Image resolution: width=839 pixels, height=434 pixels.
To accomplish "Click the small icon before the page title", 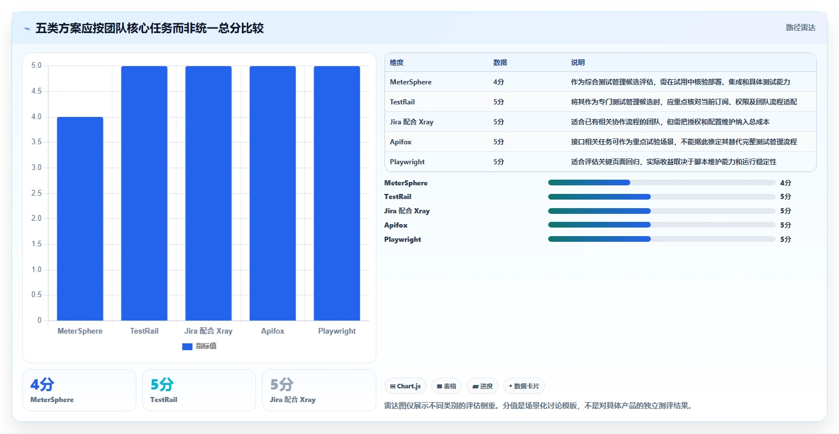I will 27,29.
